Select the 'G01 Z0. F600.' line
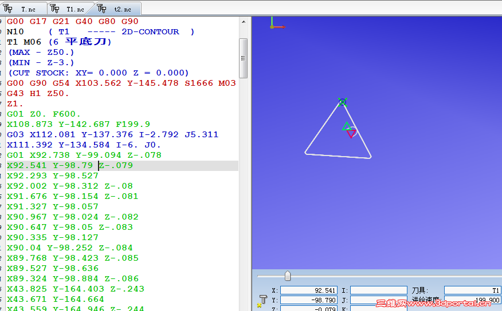The height and width of the screenshot is (311, 502). pyautogui.click(x=44, y=114)
